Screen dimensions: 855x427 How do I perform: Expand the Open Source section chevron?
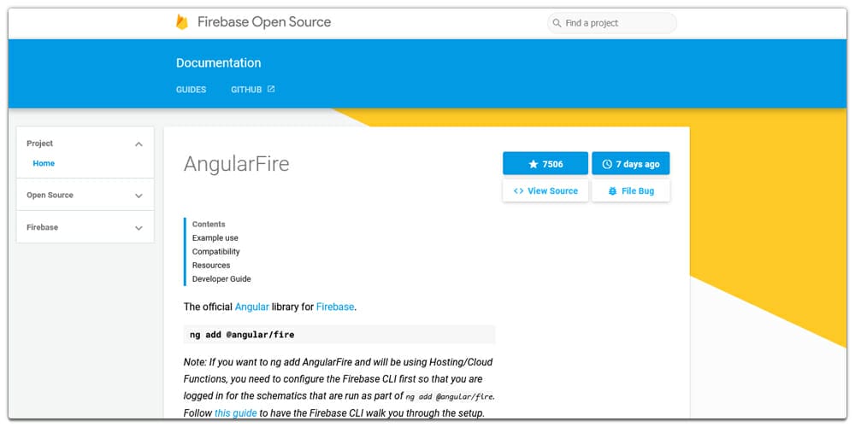coord(139,196)
